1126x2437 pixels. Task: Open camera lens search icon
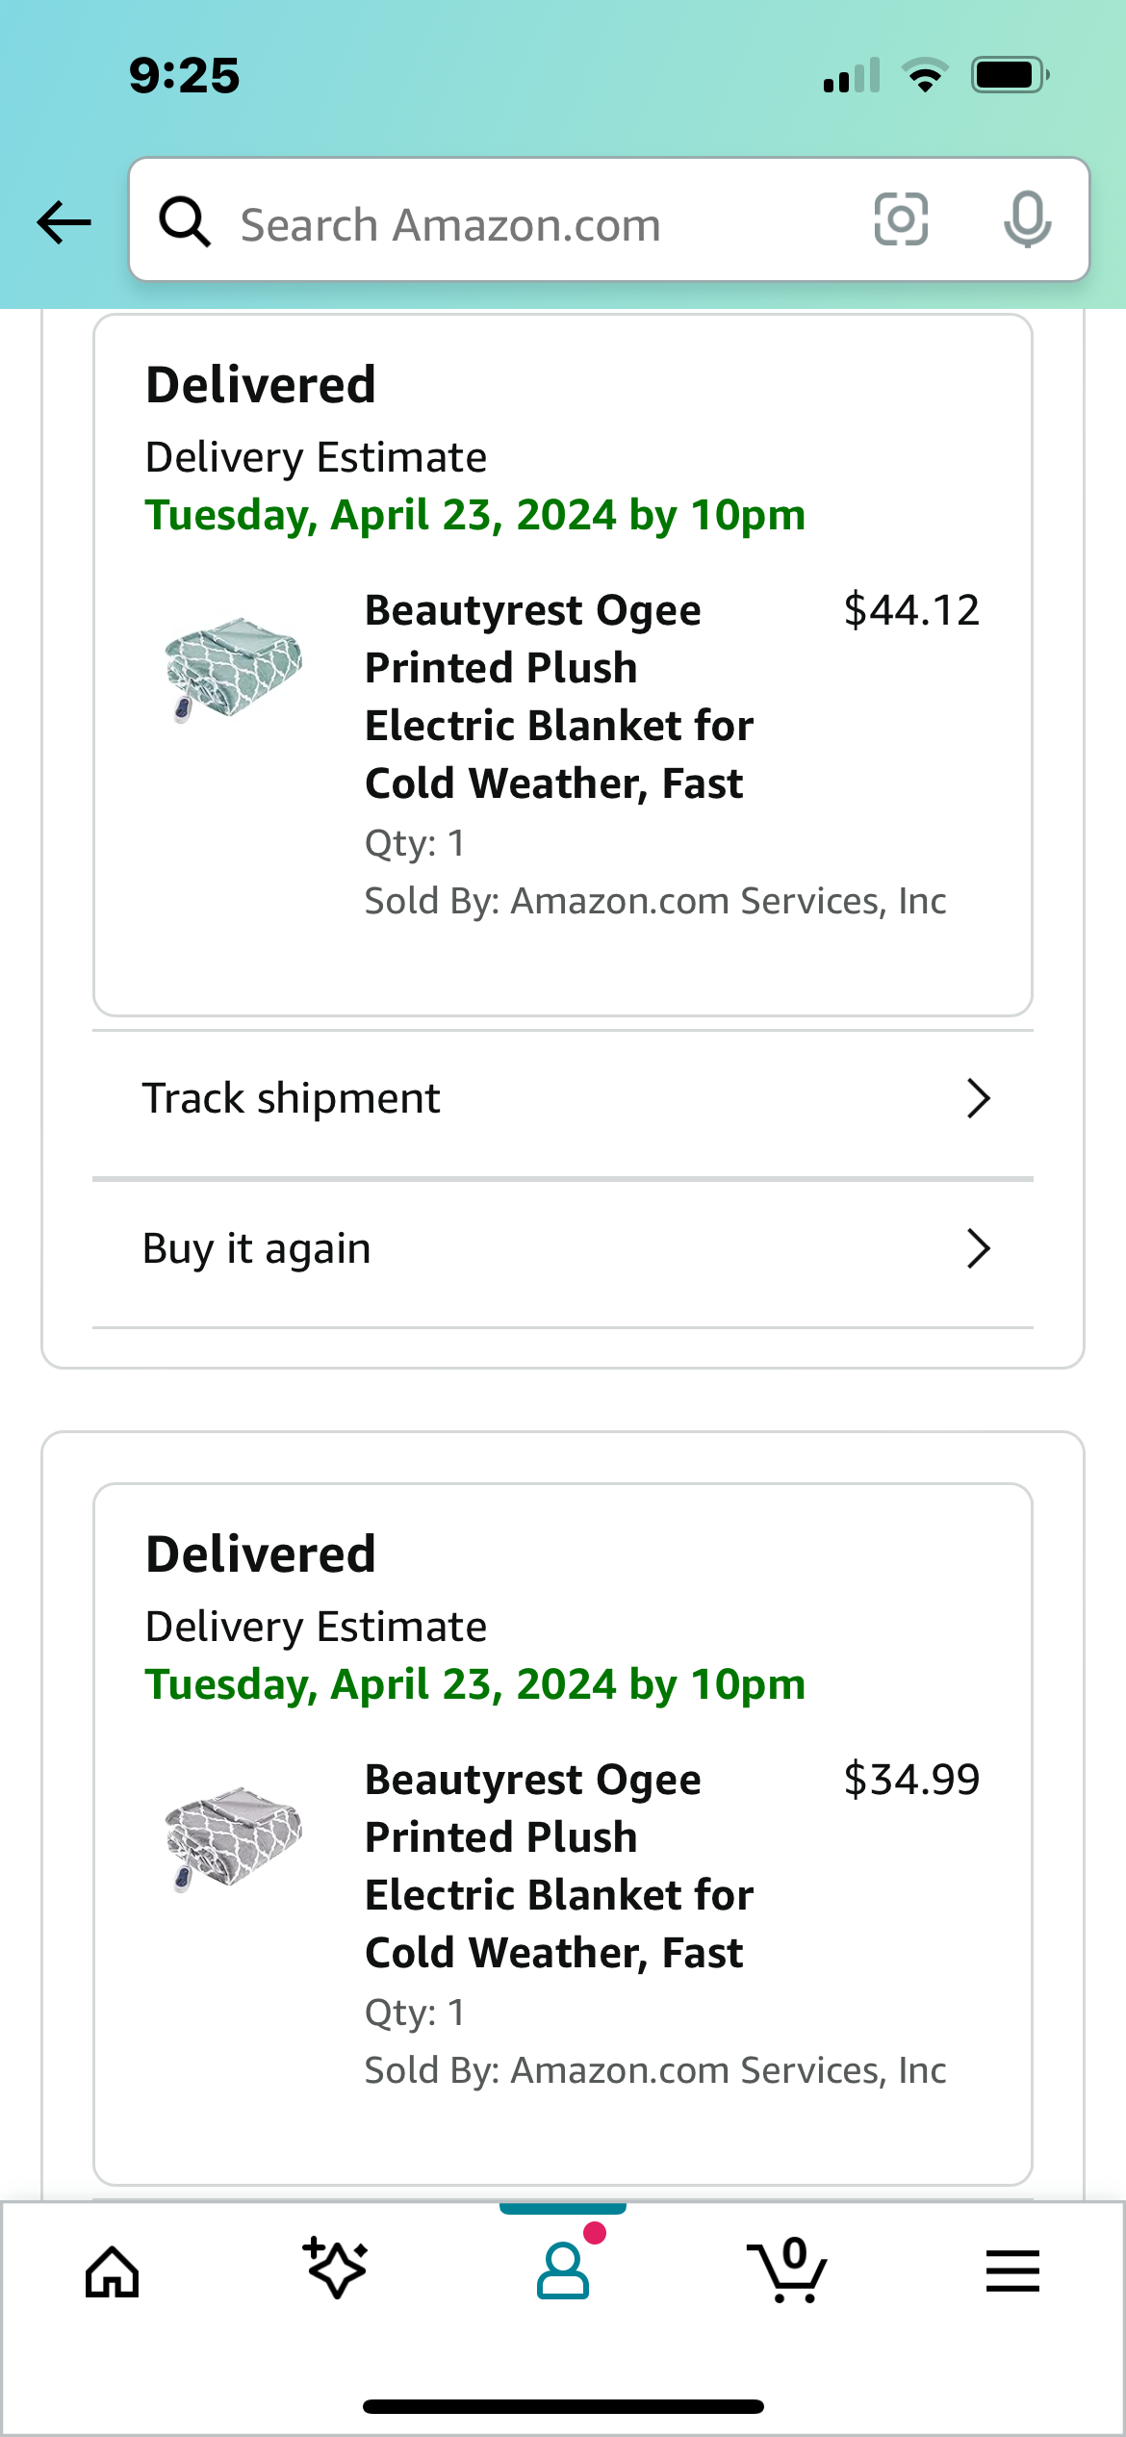coord(901,219)
